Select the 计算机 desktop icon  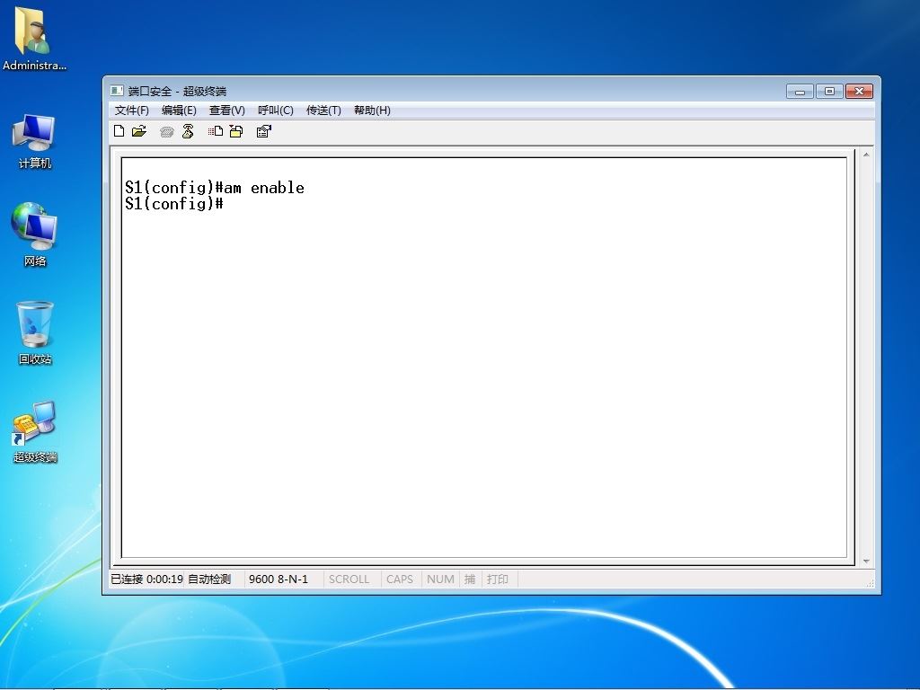coord(35,141)
